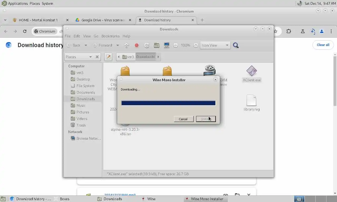Click the red Stop loading icon

(136, 45)
